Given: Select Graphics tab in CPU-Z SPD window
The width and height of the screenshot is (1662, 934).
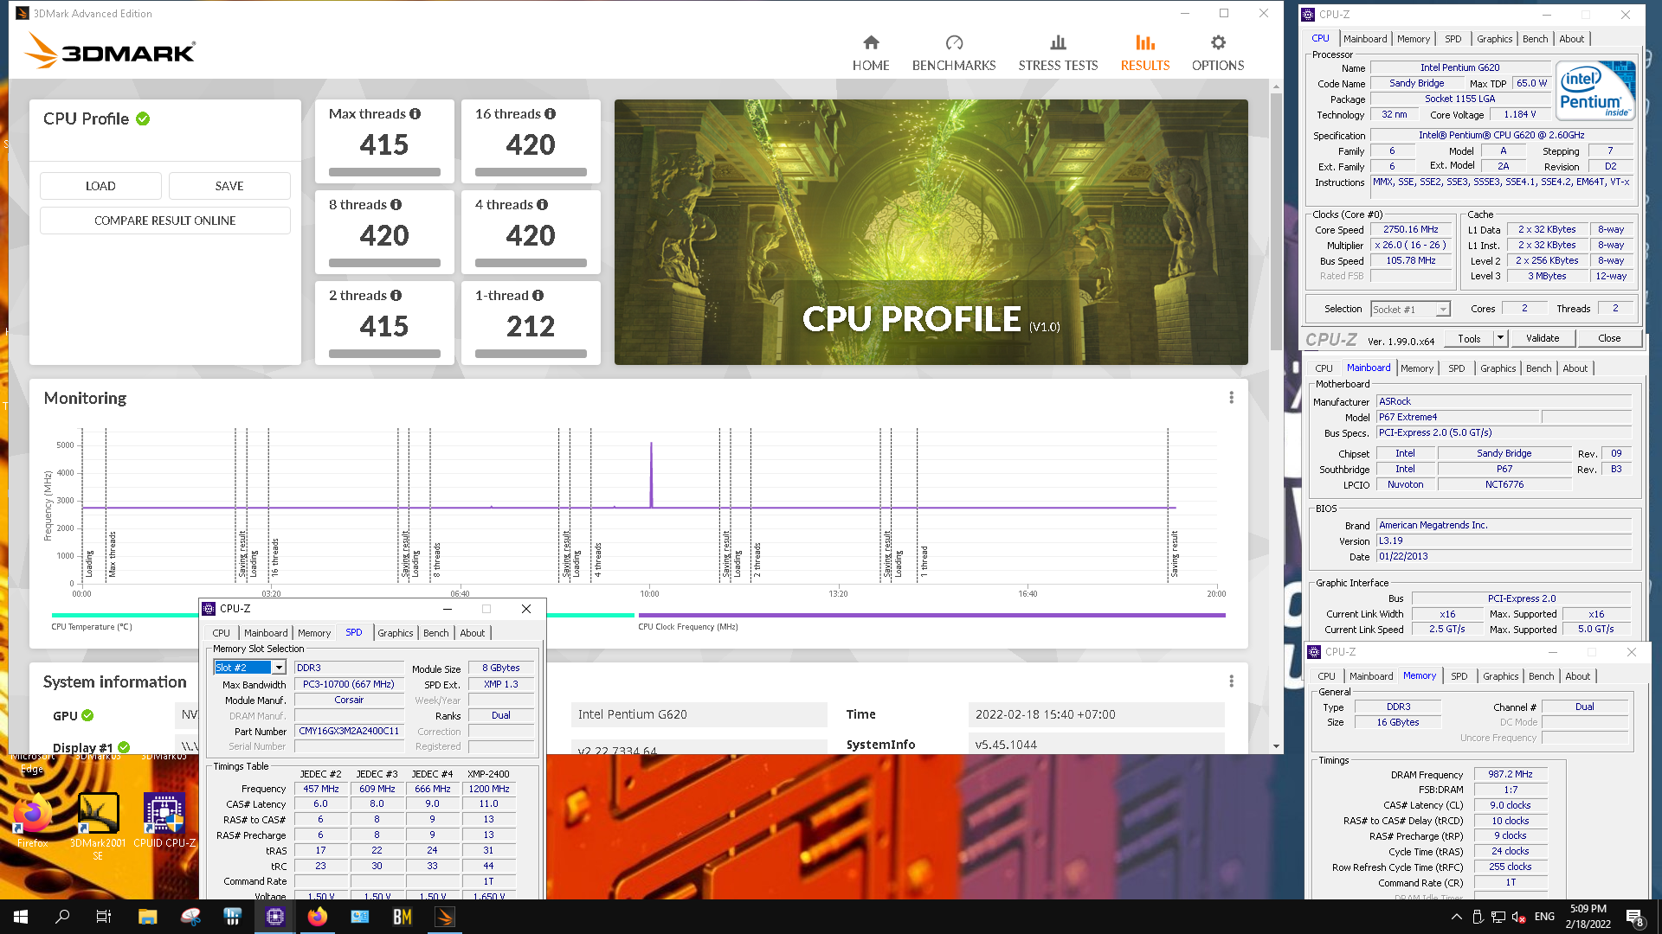Looking at the screenshot, I should pos(396,633).
